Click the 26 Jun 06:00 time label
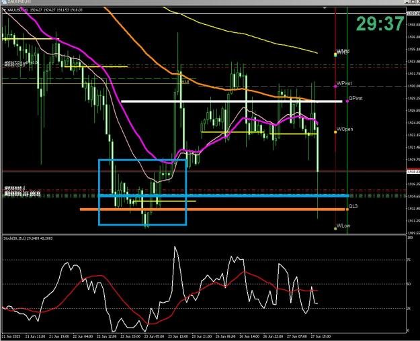The width and height of the screenshot is (420, 341). click(226, 336)
